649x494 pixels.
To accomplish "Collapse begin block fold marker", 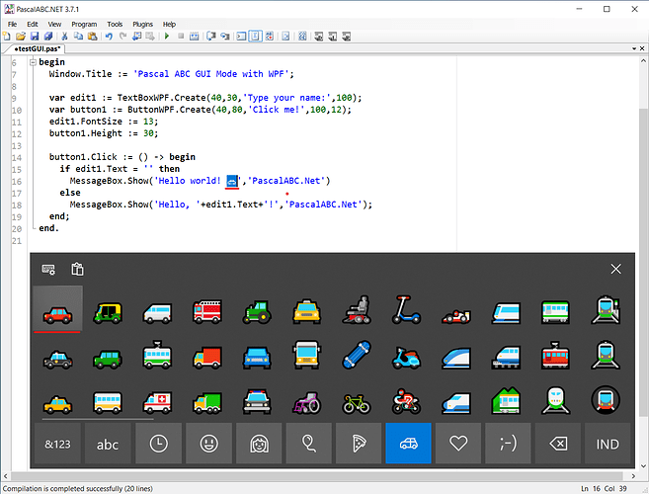I will 34,62.
